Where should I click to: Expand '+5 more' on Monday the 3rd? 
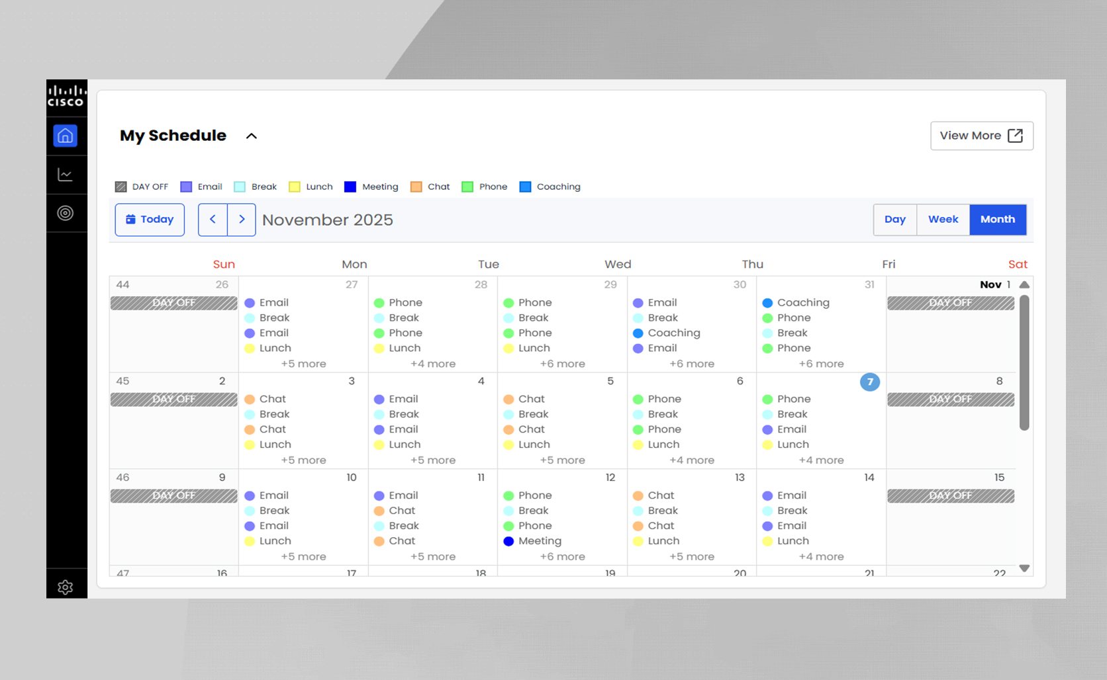pos(303,460)
